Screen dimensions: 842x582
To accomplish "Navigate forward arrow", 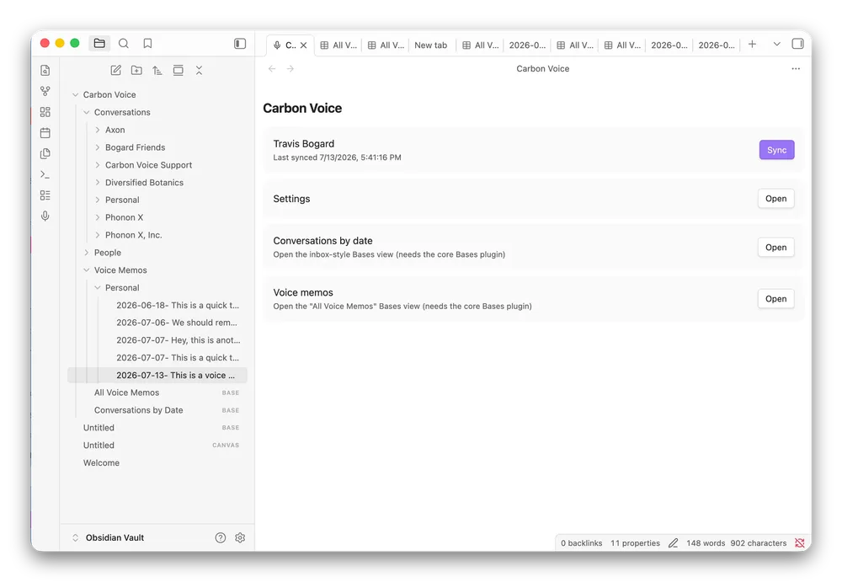I will click(x=290, y=69).
